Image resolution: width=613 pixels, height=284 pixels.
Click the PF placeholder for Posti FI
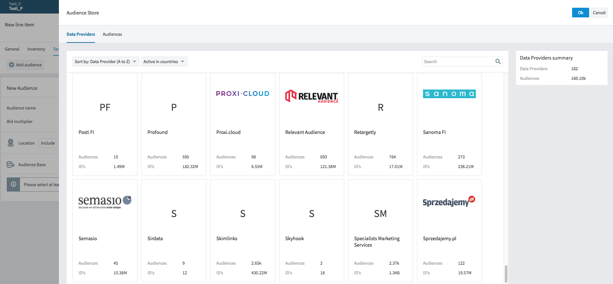click(105, 108)
